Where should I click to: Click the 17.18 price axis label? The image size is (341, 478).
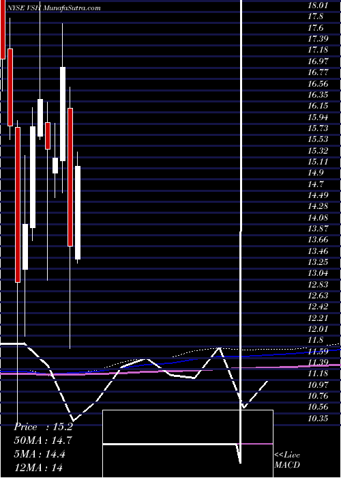coord(317,50)
